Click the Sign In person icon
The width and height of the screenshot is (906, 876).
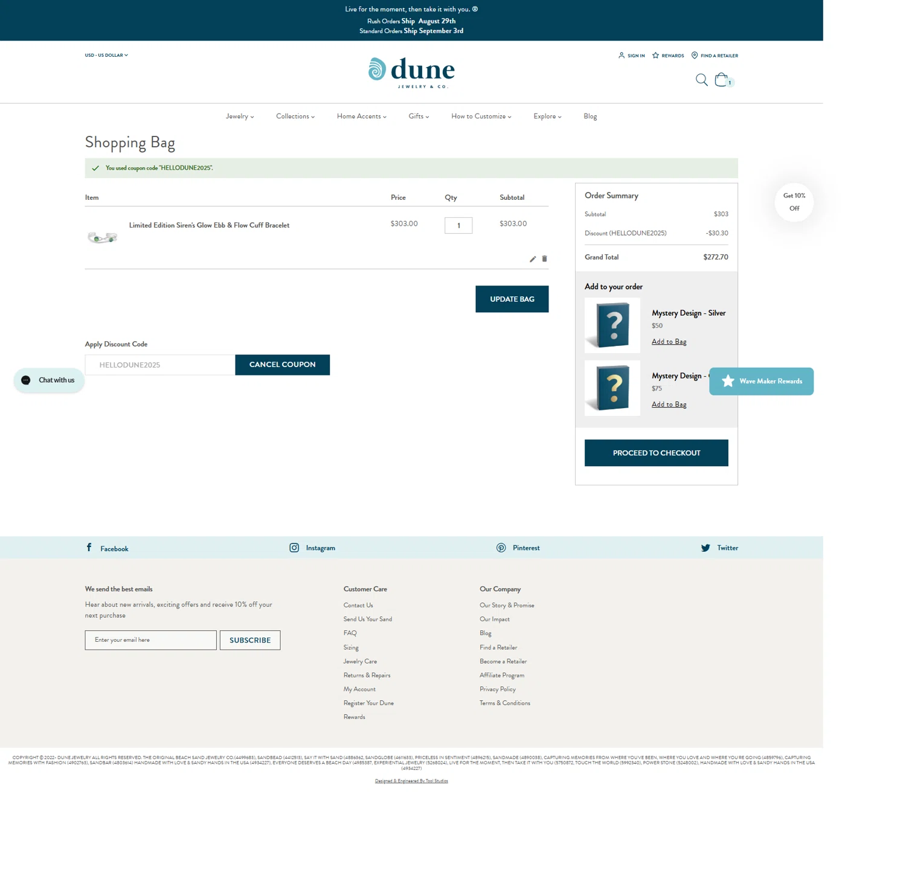click(622, 56)
